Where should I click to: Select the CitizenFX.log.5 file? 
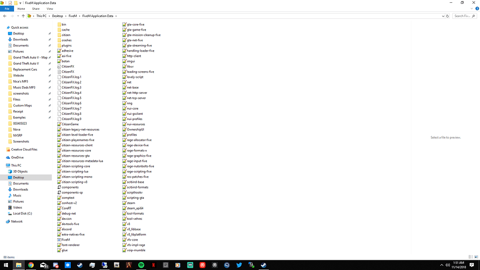point(69,98)
